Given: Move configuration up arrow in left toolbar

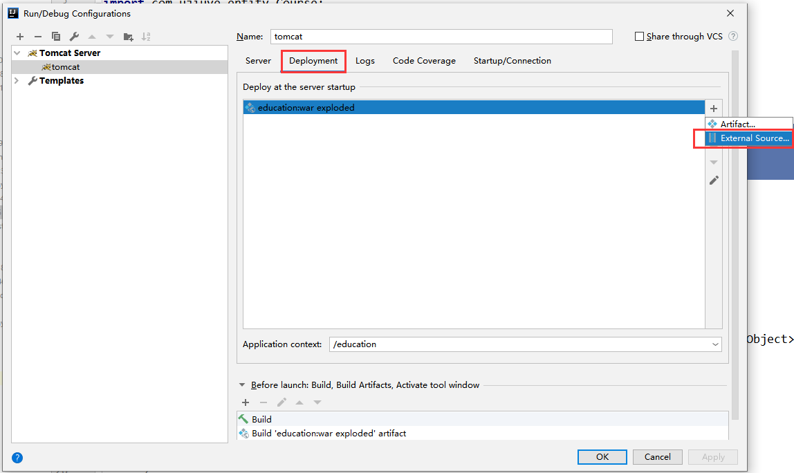Looking at the screenshot, I should coord(92,37).
